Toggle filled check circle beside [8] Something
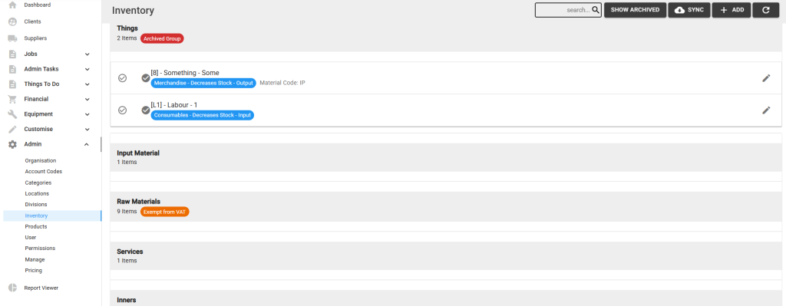The height and width of the screenshot is (306, 786). [146, 78]
